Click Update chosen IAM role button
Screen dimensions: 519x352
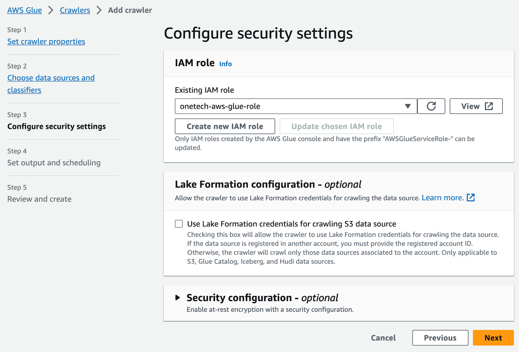click(x=336, y=126)
